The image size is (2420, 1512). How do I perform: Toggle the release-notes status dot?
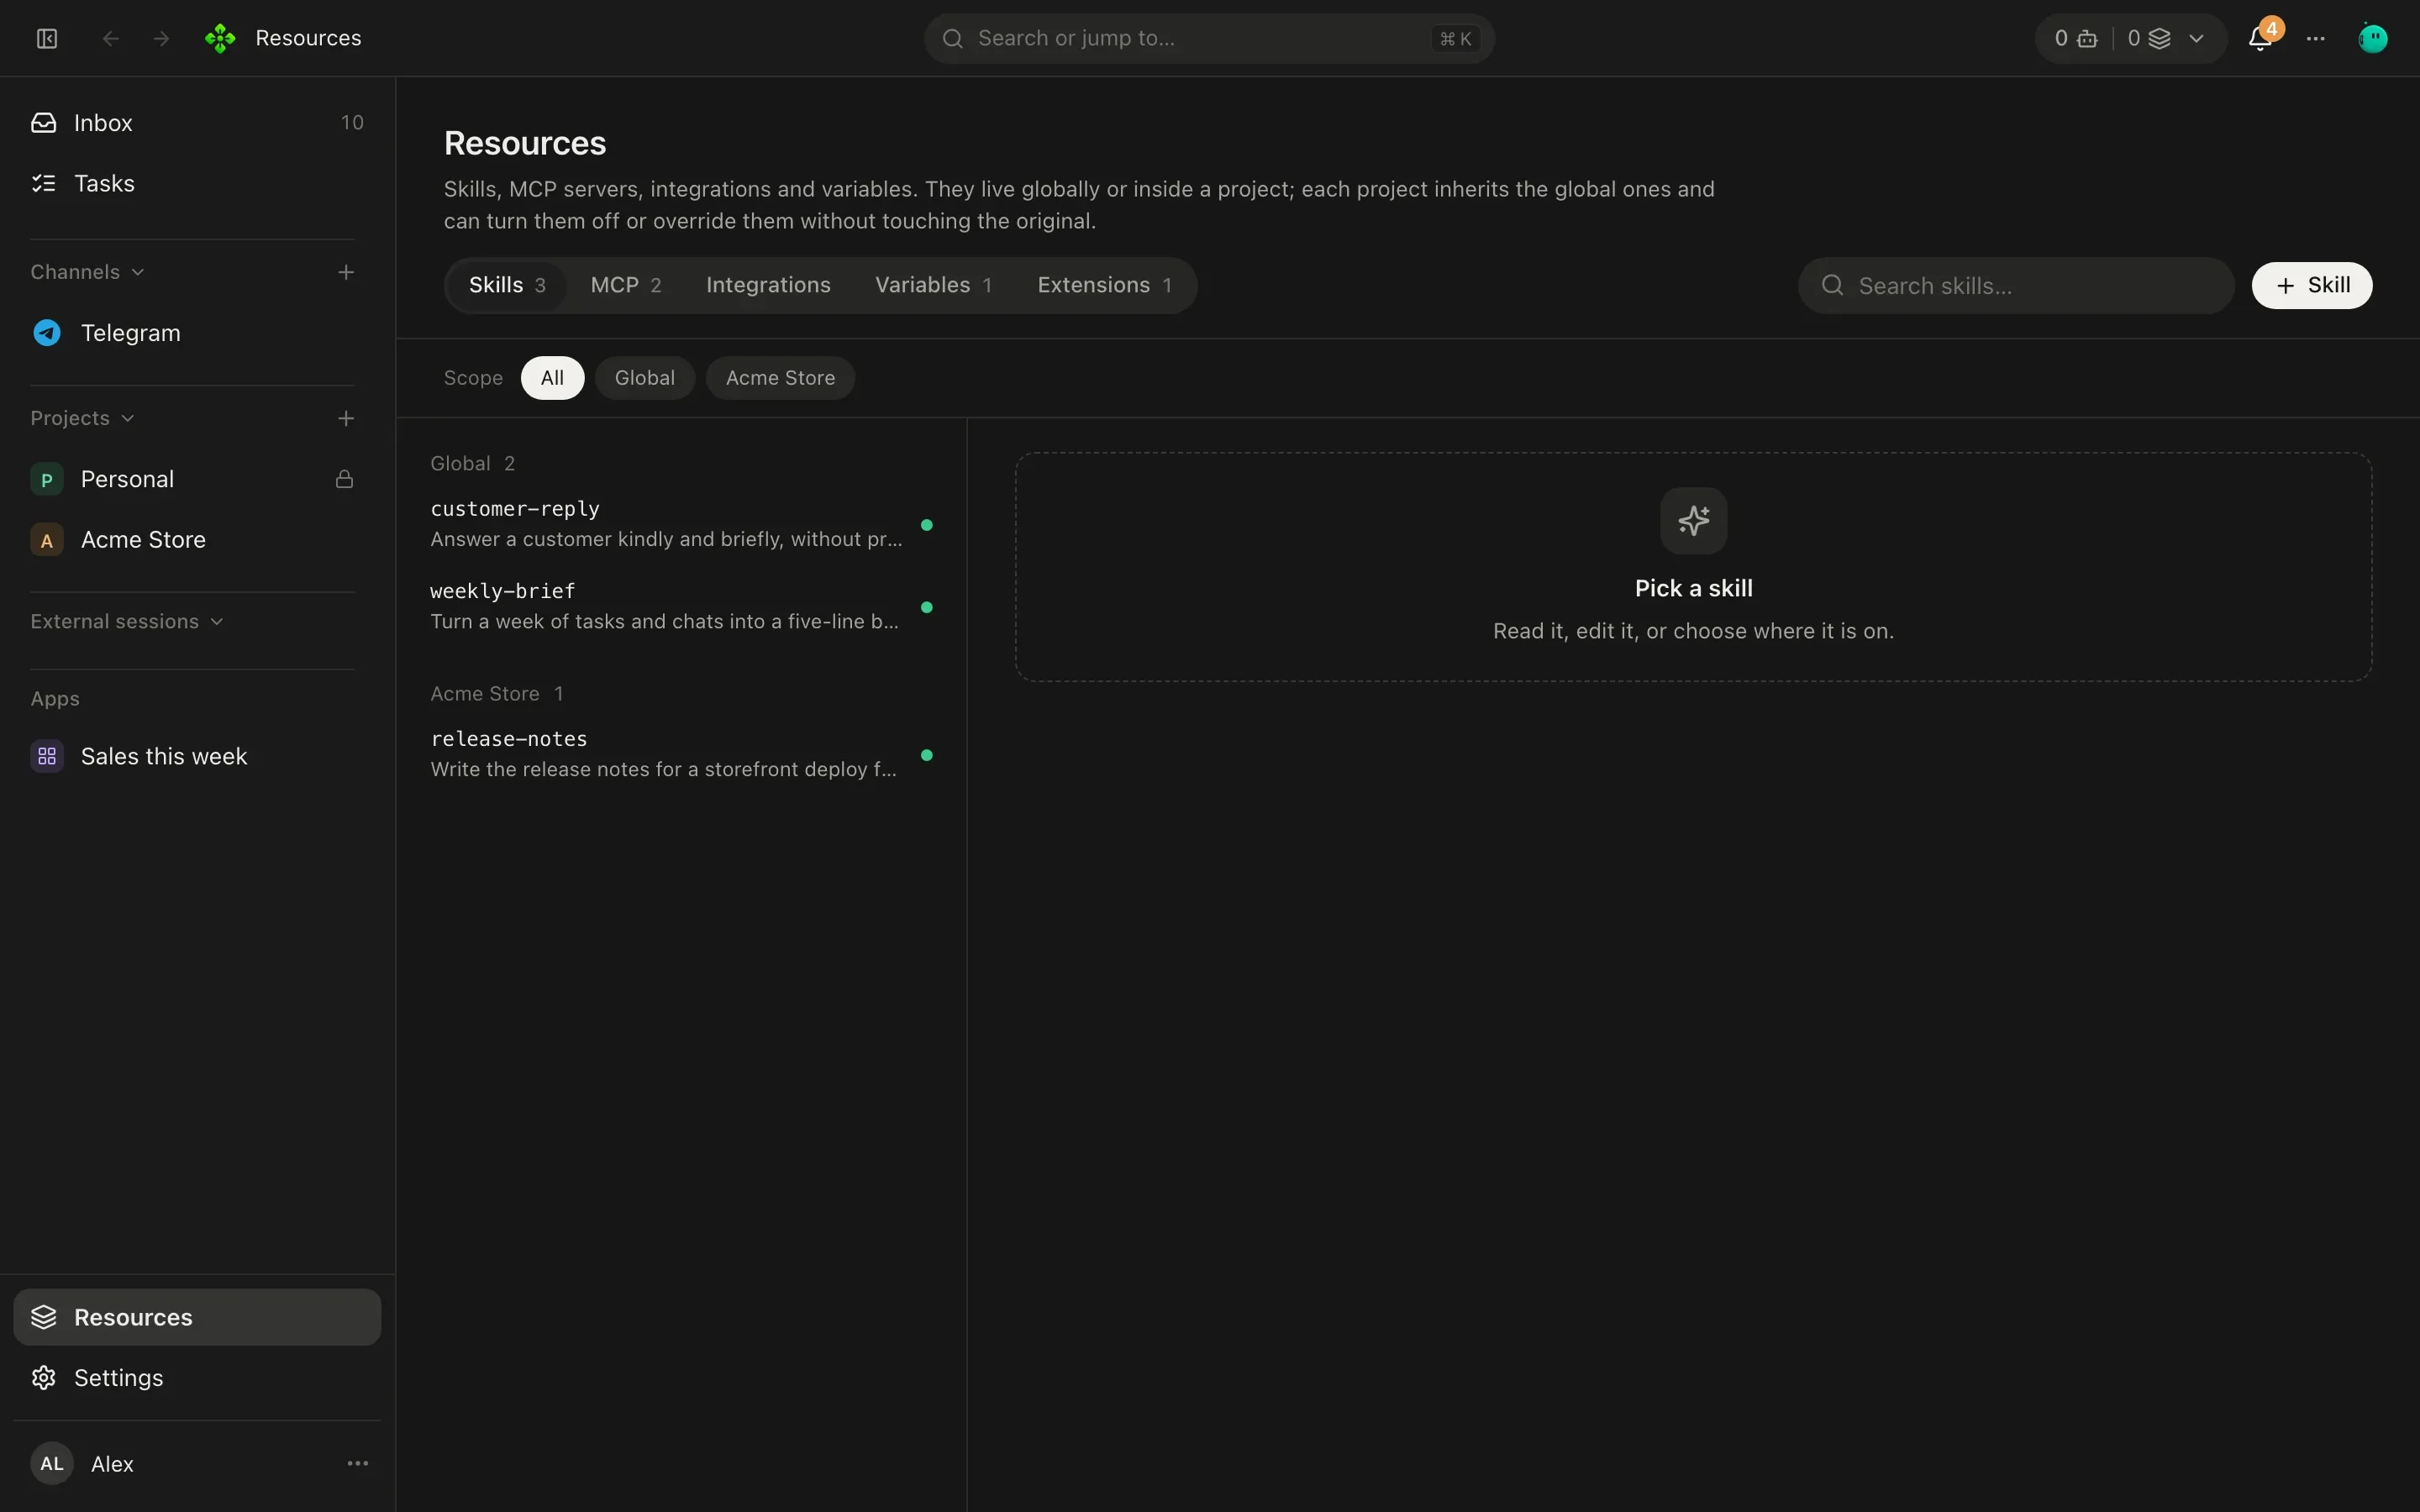927,755
